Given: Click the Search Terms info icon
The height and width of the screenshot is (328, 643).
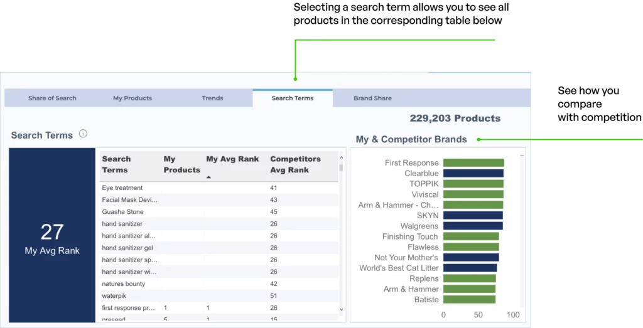Looking at the screenshot, I should 84,134.
